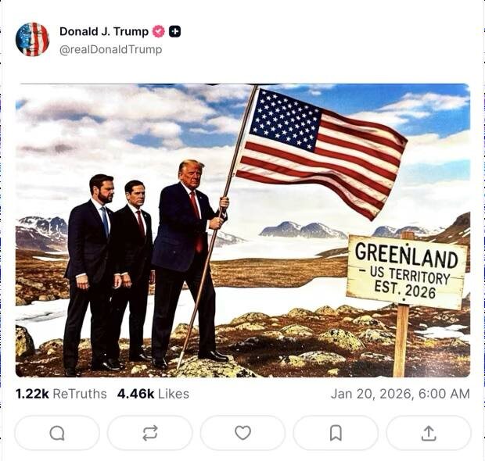
Task: Open the Jan 20, 2026, 6:00 AM timestamp
Action: click(401, 394)
